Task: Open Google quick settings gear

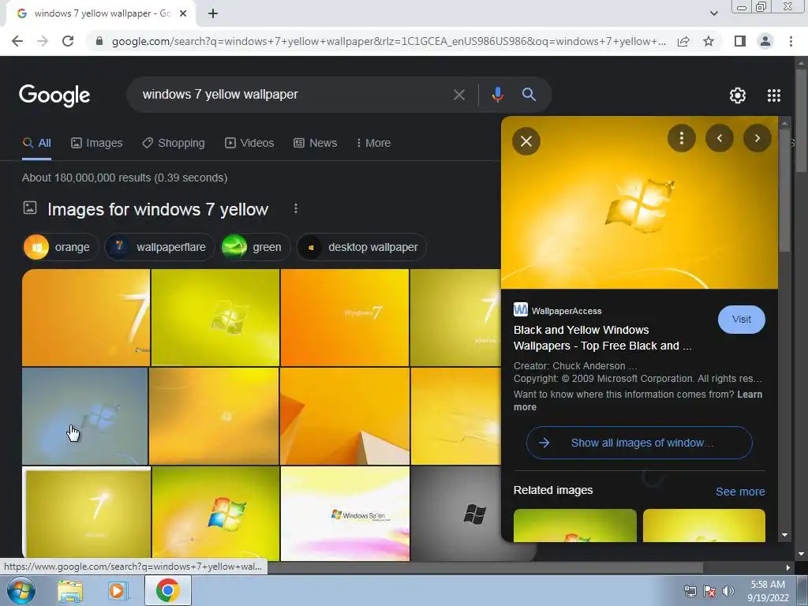Action: pos(738,95)
